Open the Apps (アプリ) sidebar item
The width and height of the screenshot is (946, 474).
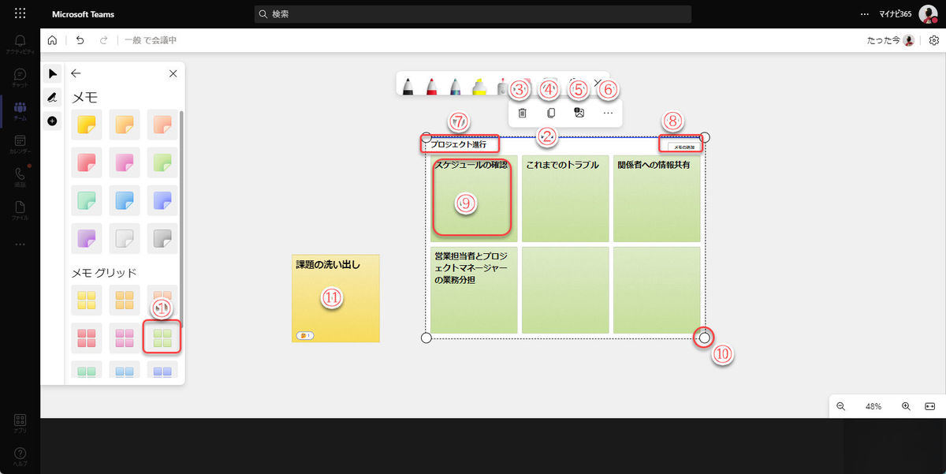pos(20,424)
